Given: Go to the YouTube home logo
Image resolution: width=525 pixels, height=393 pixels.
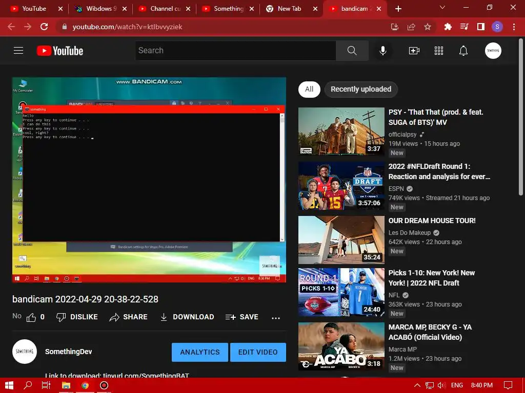Looking at the screenshot, I should (60, 51).
